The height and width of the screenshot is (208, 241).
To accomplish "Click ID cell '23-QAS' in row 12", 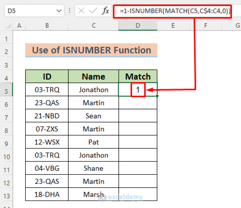I will pos(47,181).
